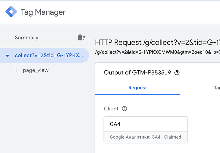Switch to the Request tab
The height and width of the screenshot is (153, 220).
tap(138, 87)
